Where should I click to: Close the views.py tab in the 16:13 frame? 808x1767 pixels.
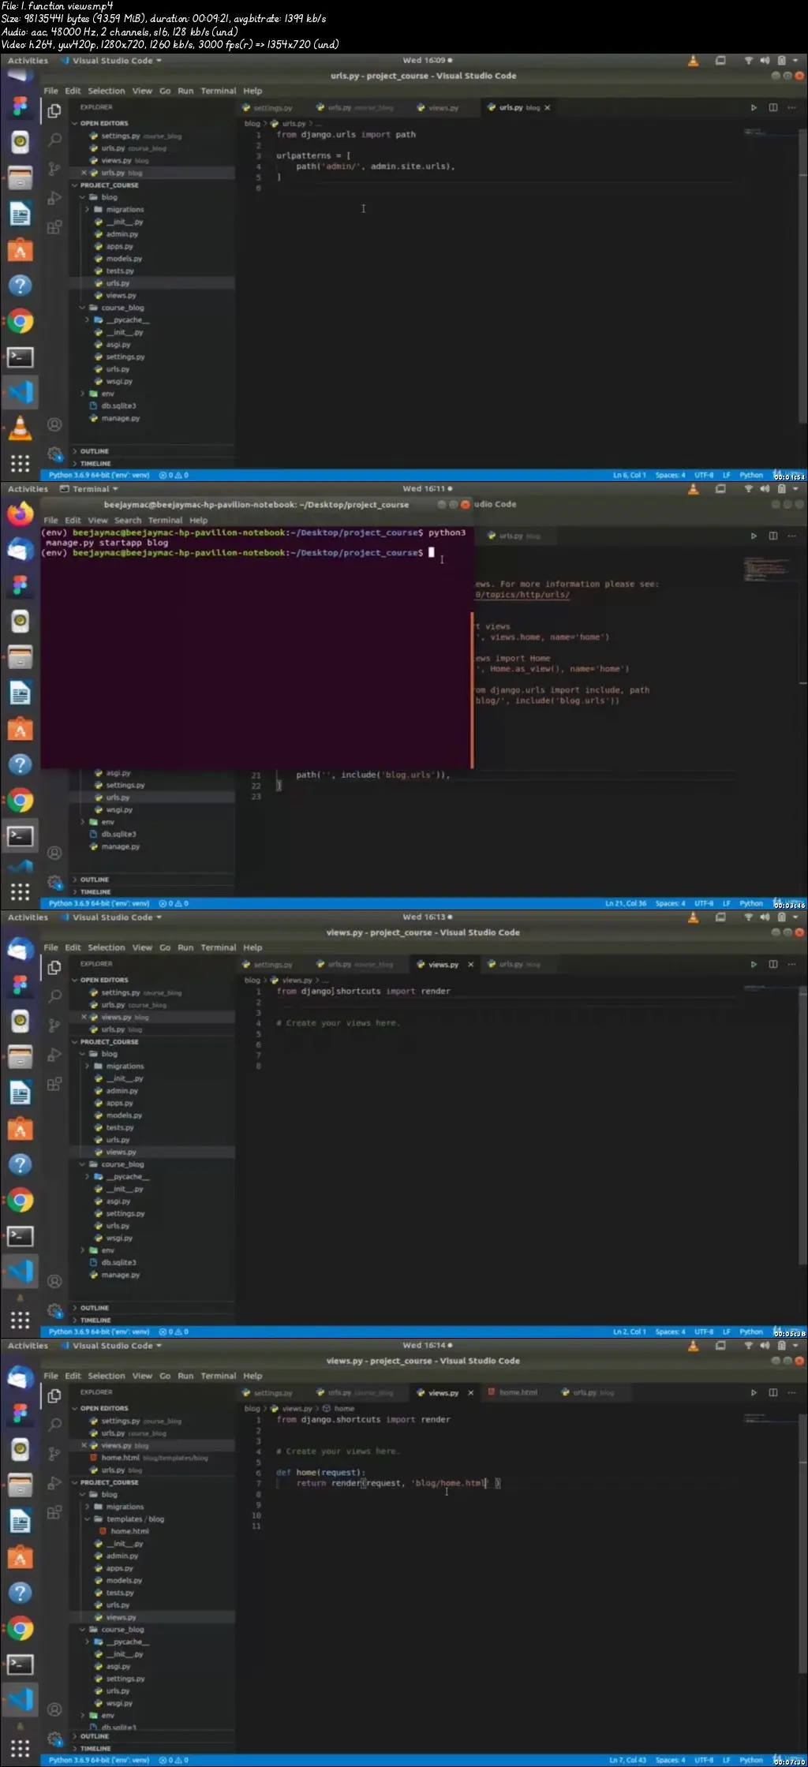coord(471,964)
